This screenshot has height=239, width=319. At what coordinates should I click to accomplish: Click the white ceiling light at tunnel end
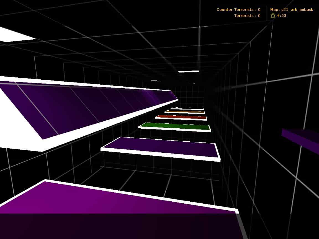tap(188, 71)
